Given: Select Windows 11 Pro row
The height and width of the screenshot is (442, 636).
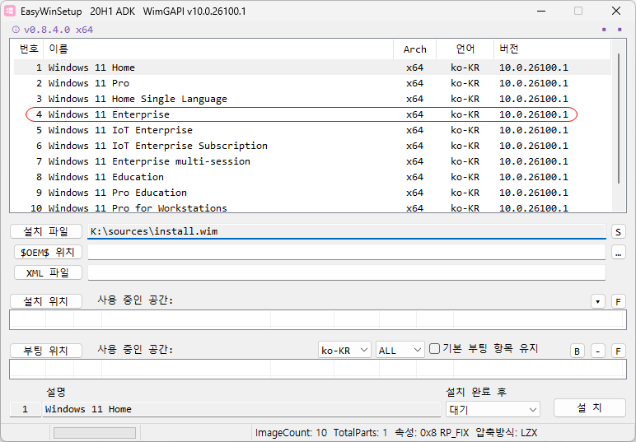Looking at the screenshot, I should (312, 83).
